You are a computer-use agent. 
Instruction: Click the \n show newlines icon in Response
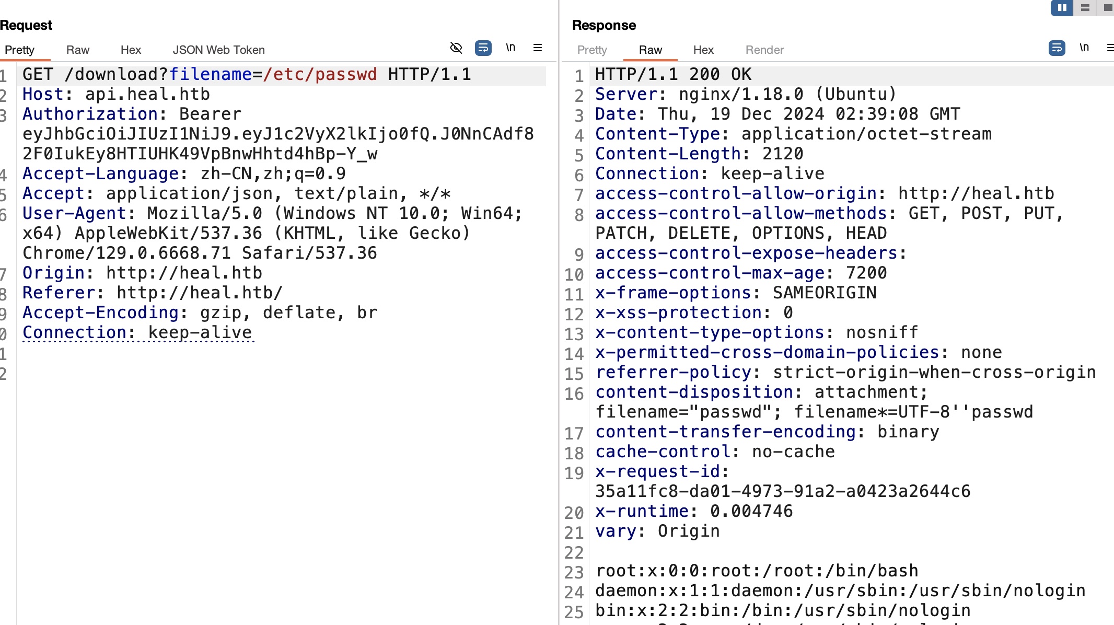coord(1084,48)
